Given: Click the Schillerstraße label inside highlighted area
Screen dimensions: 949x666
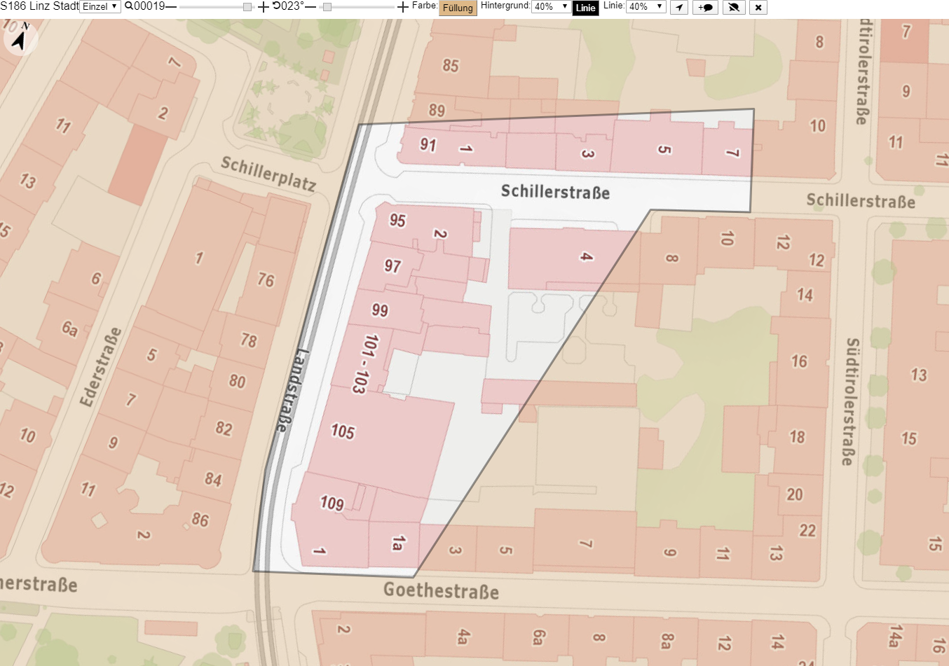Looking at the screenshot, I should click(x=555, y=192).
